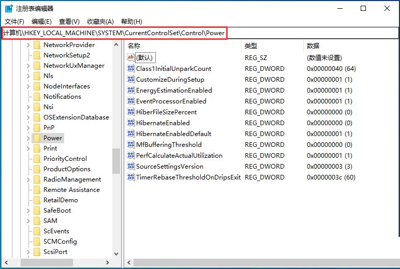The width and height of the screenshot is (400, 269).
Task: Expand the Nsi key
Action: pyautogui.click(x=28, y=107)
